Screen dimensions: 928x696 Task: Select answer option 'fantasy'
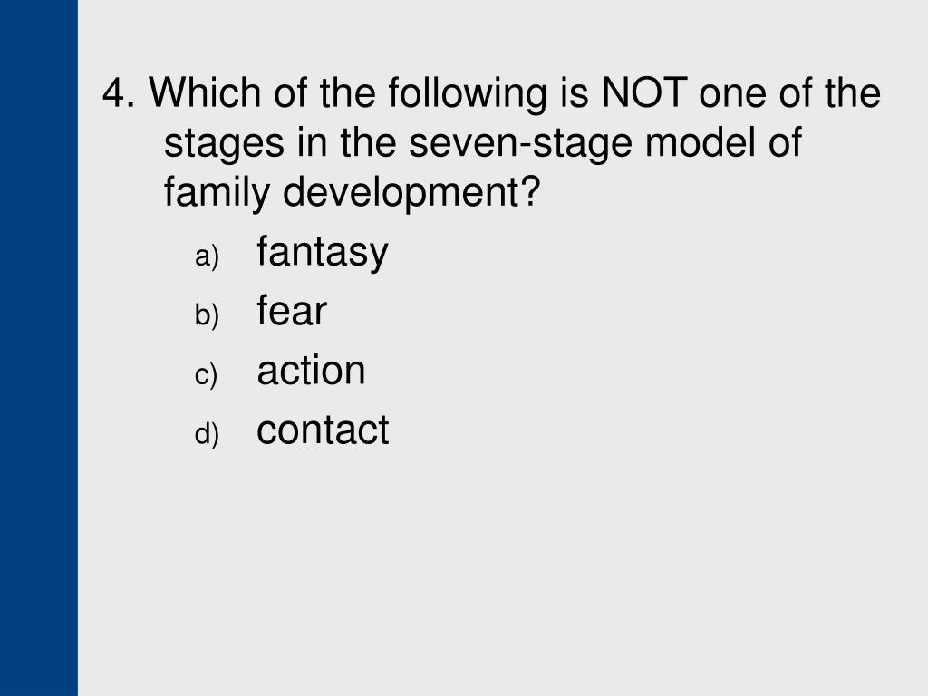pyautogui.click(x=322, y=252)
